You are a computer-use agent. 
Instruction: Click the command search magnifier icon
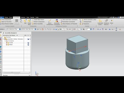click(111, 17)
